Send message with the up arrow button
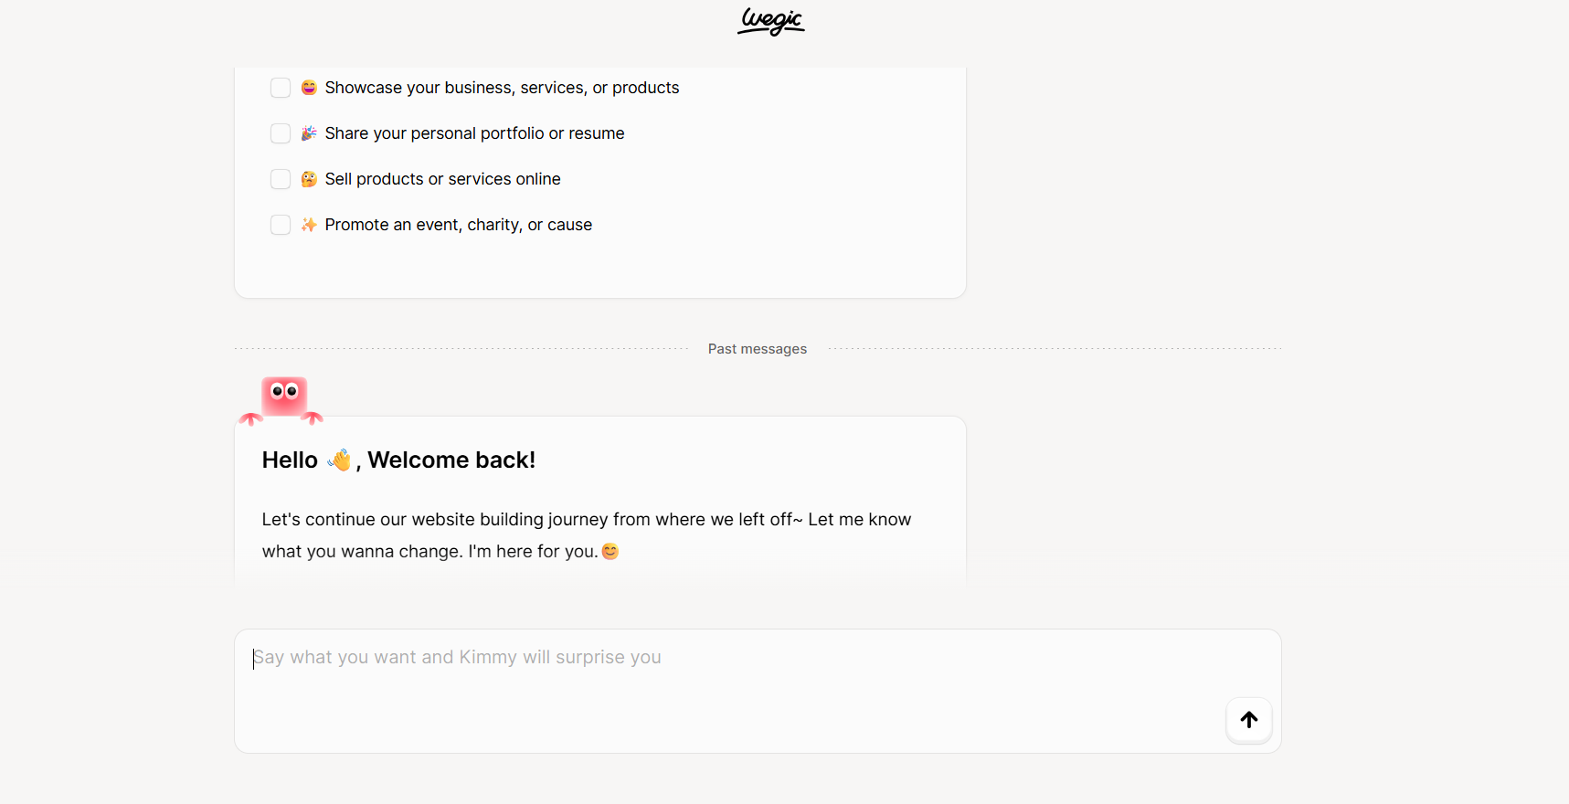Viewport: 1569px width, 804px height. [x=1248, y=720]
